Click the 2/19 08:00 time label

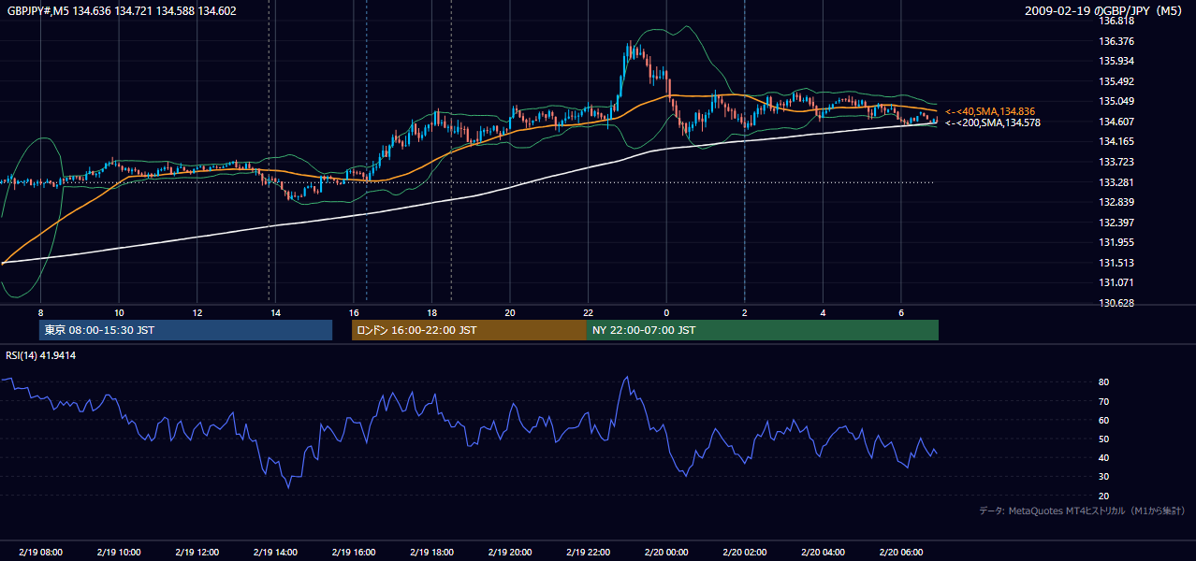[x=40, y=552]
